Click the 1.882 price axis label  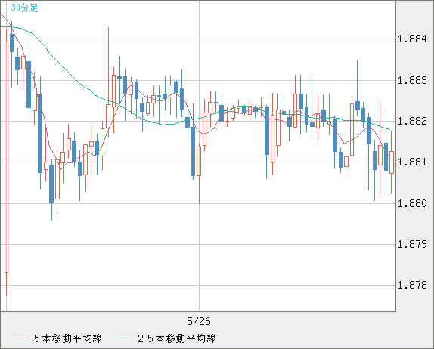(x=412, y=121)
